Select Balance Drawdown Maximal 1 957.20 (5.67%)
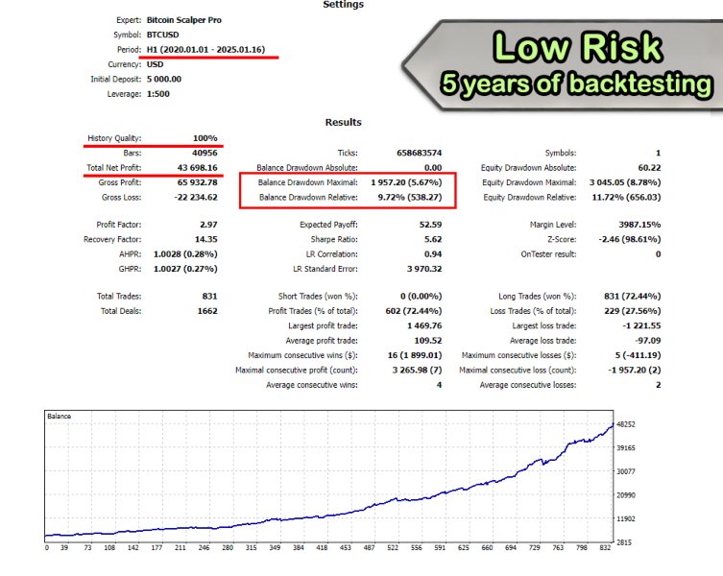The height and width of the screenshot is (576, 723). click(x=406, y=182)
